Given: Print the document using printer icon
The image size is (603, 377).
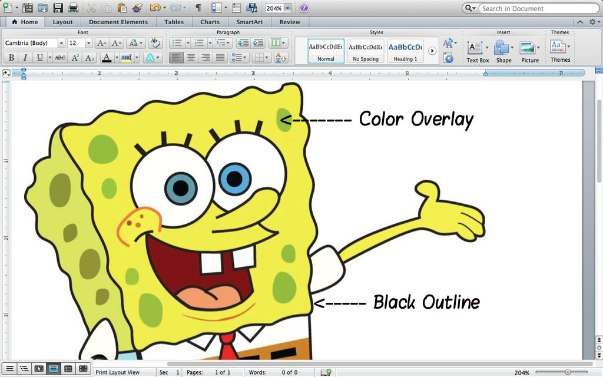Looking at the screenshot, I should [x=73, y=8].
